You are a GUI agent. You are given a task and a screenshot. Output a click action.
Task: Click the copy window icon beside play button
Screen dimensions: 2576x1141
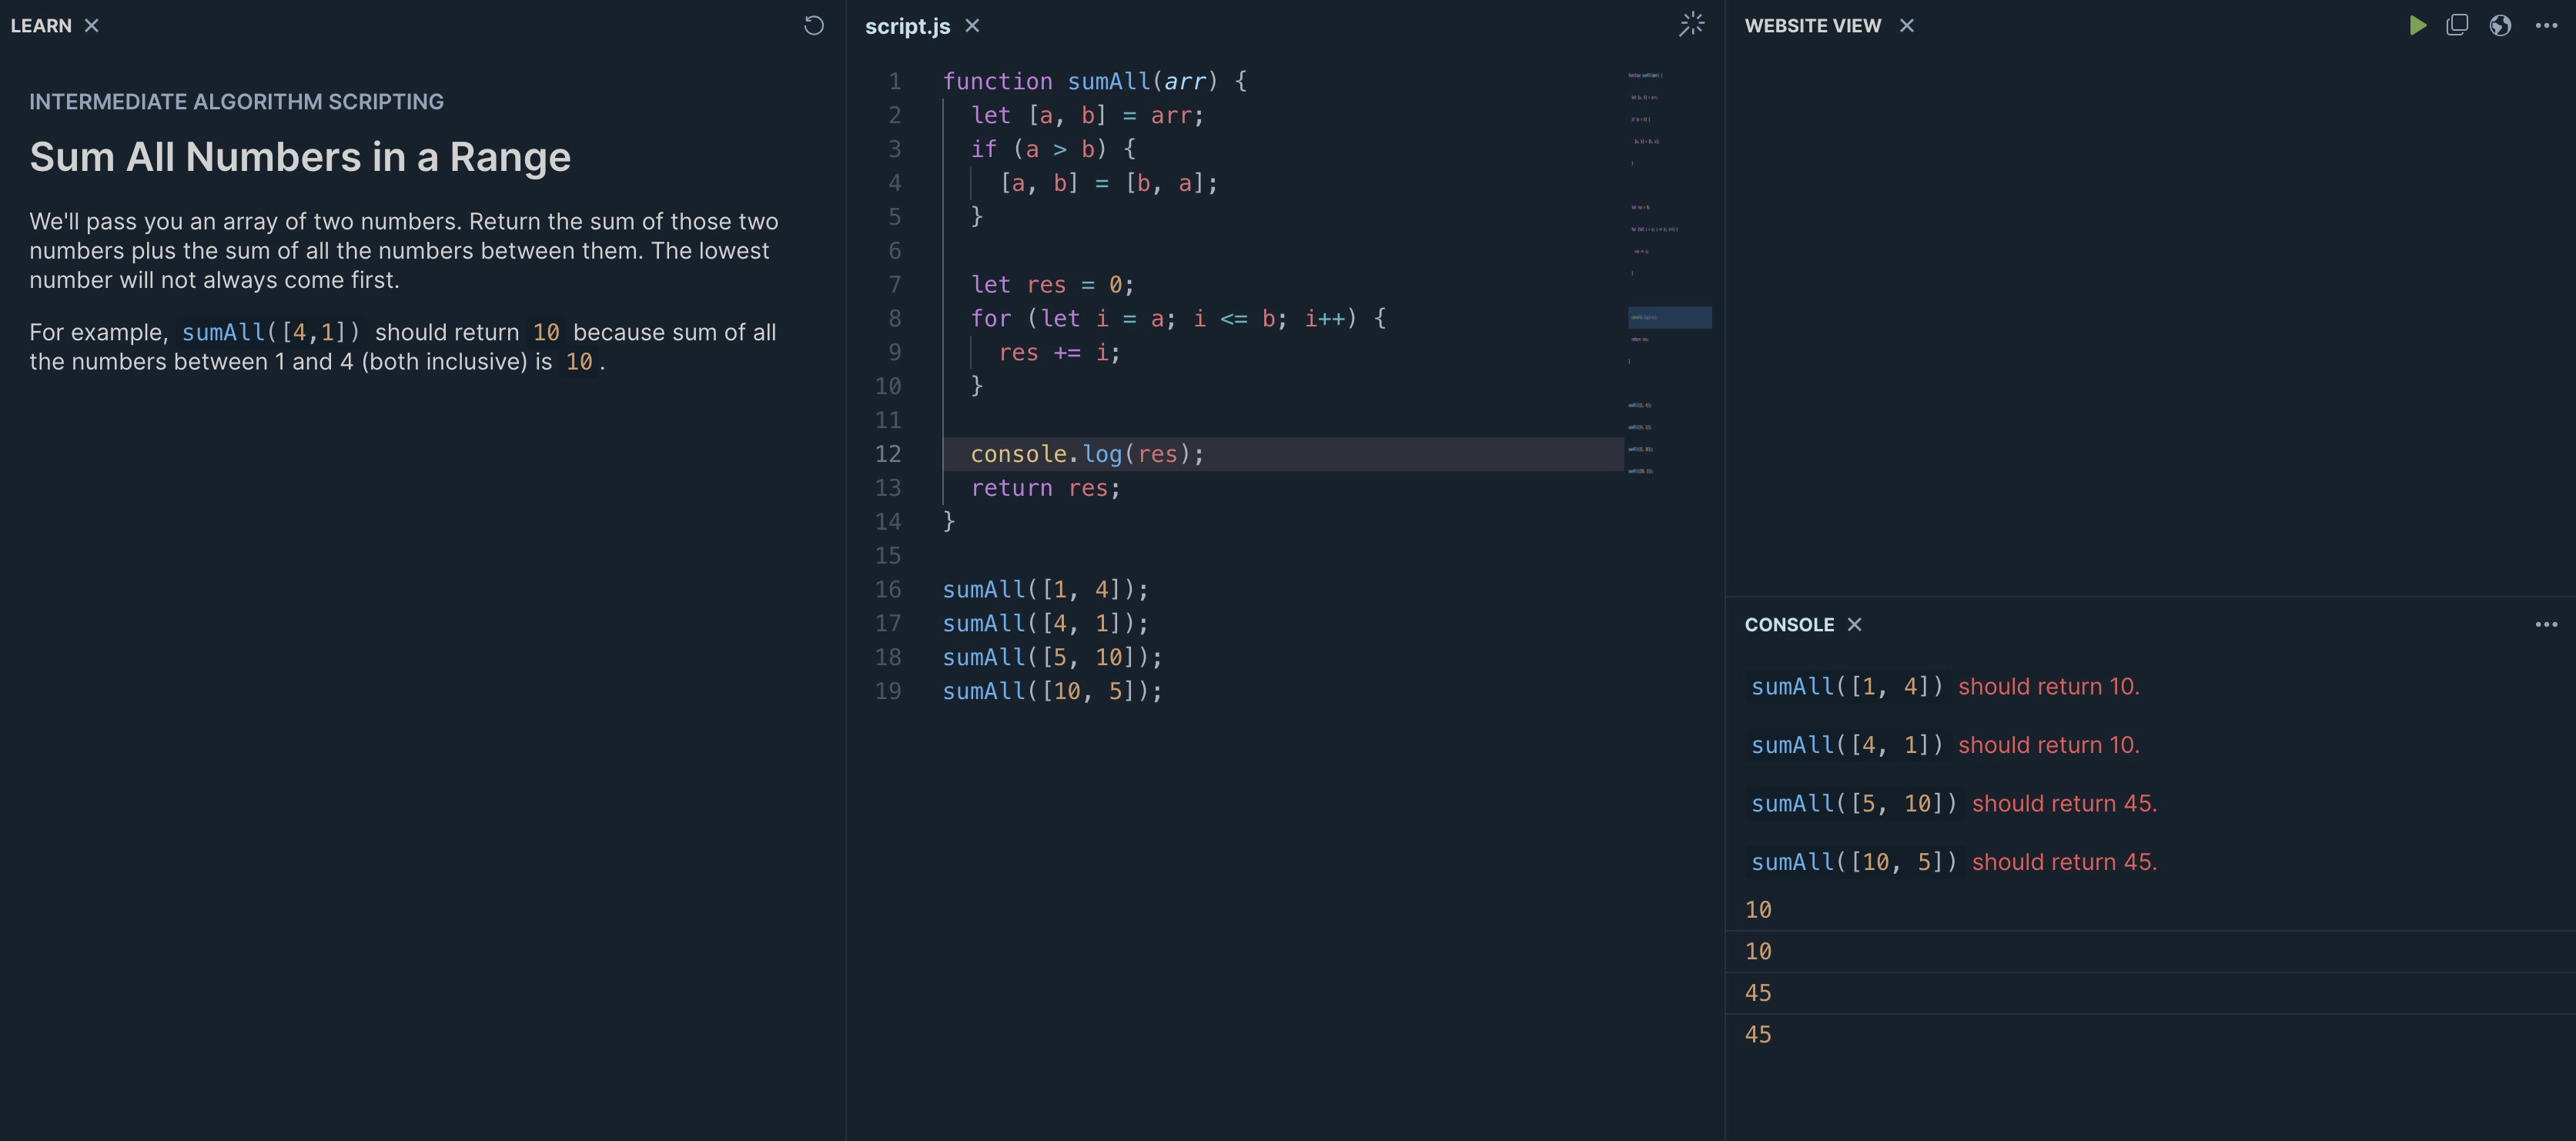[x=2457, y=25]
